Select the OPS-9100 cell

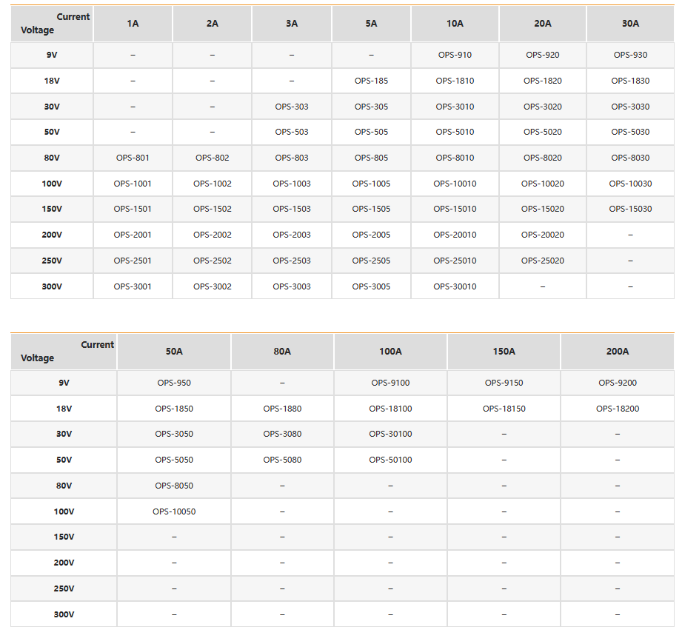point(390,383)
